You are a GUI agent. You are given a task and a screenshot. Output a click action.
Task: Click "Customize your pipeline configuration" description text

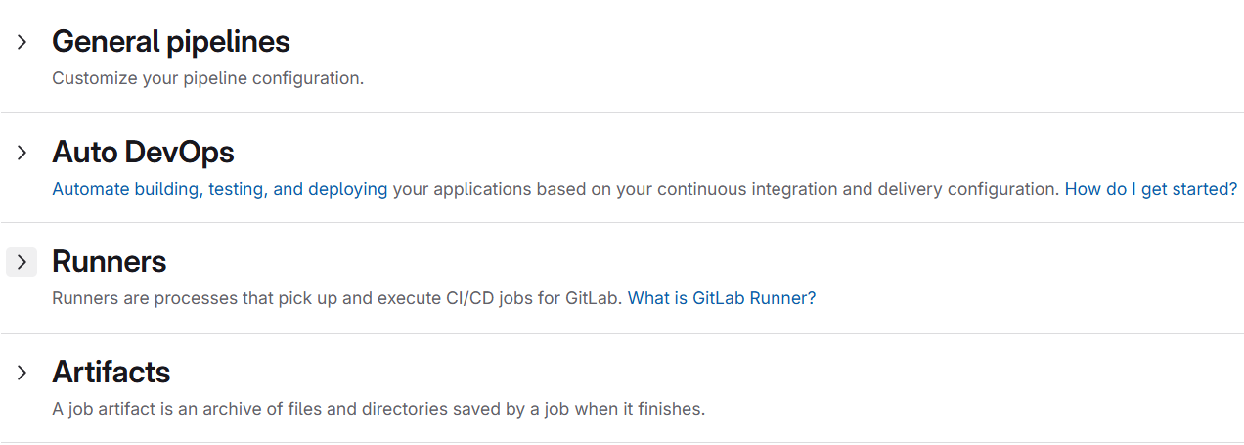click(207, 78)
